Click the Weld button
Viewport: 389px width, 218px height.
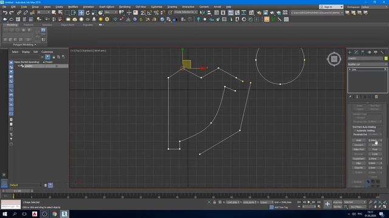359,140
